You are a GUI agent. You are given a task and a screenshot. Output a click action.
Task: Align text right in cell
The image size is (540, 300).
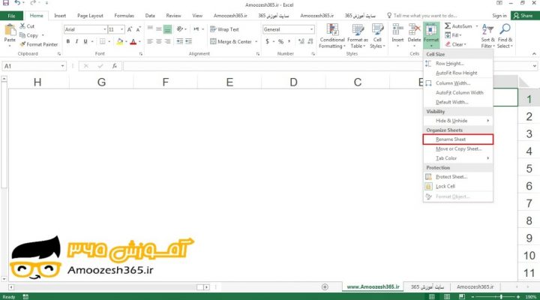point(167,42)
